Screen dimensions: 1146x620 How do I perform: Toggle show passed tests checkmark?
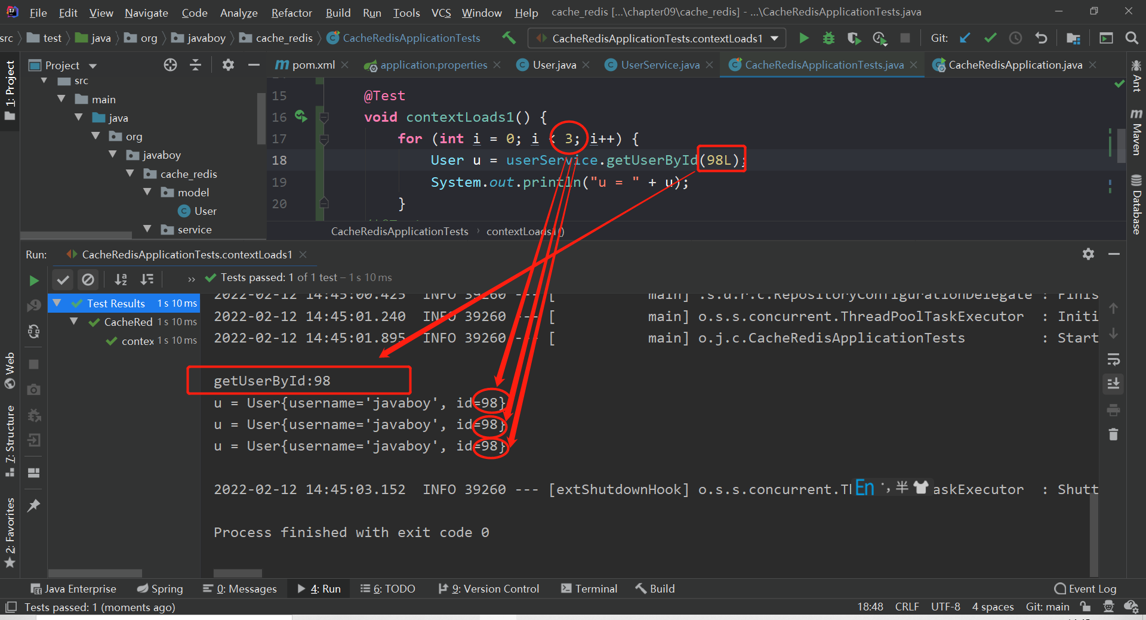[63, 279]
